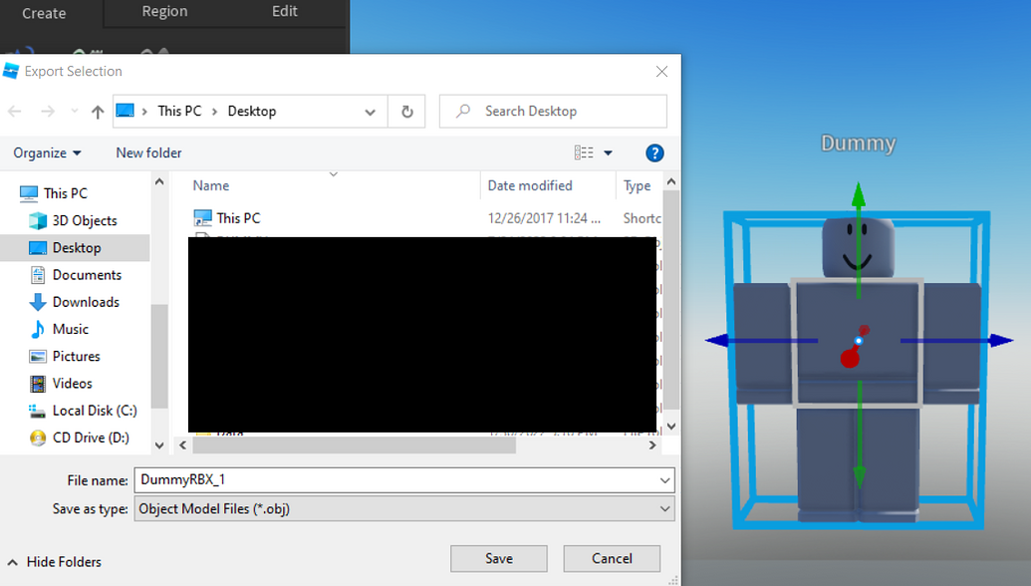
Task: Click into the Search Desktop field
Action: pos(553,112)
